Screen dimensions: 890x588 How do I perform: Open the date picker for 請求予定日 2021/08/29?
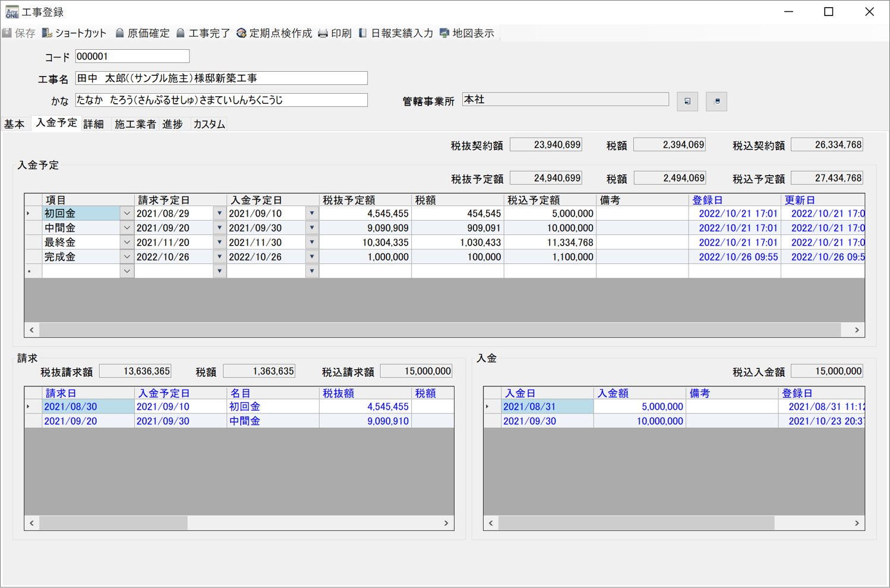tap(219, 212)
